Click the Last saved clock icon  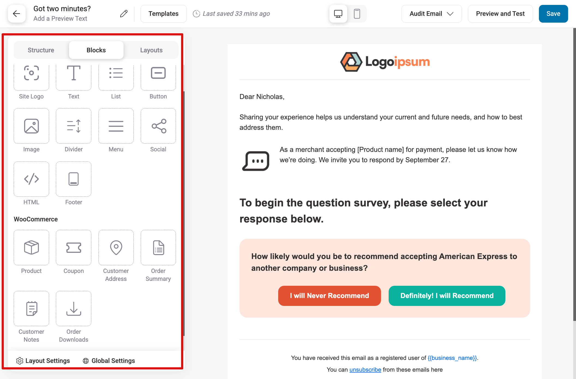tap(196, 14)
